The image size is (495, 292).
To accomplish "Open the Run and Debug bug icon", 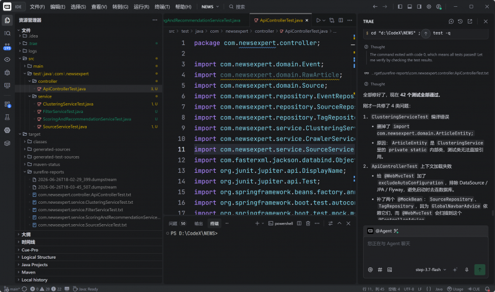I will (7, 72).
